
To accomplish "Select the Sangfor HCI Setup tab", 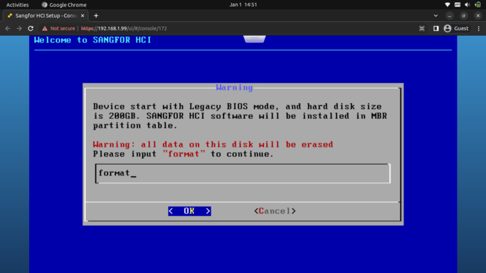I will [x=43, y=15].
